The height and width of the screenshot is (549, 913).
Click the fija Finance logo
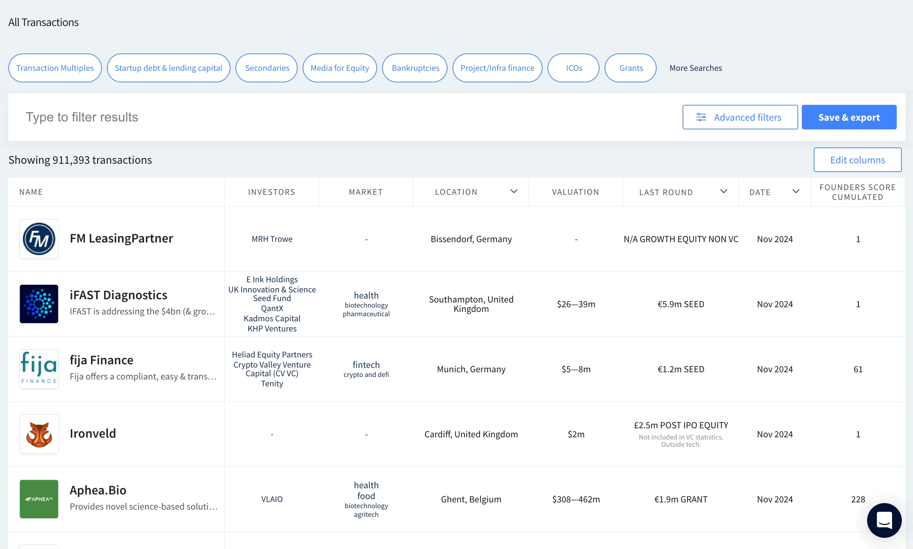(39, 369)
